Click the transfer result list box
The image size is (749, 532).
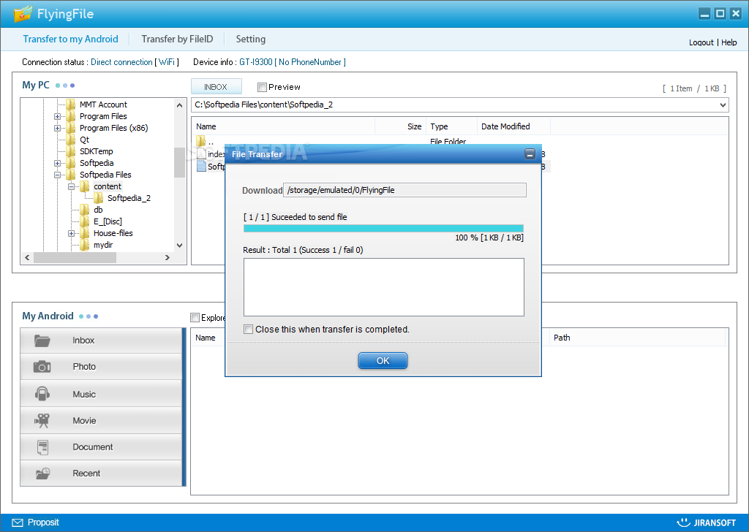point(383,287)
